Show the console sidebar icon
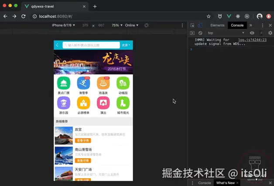This screenshot has width=274, height=186. tap(192, 33)
